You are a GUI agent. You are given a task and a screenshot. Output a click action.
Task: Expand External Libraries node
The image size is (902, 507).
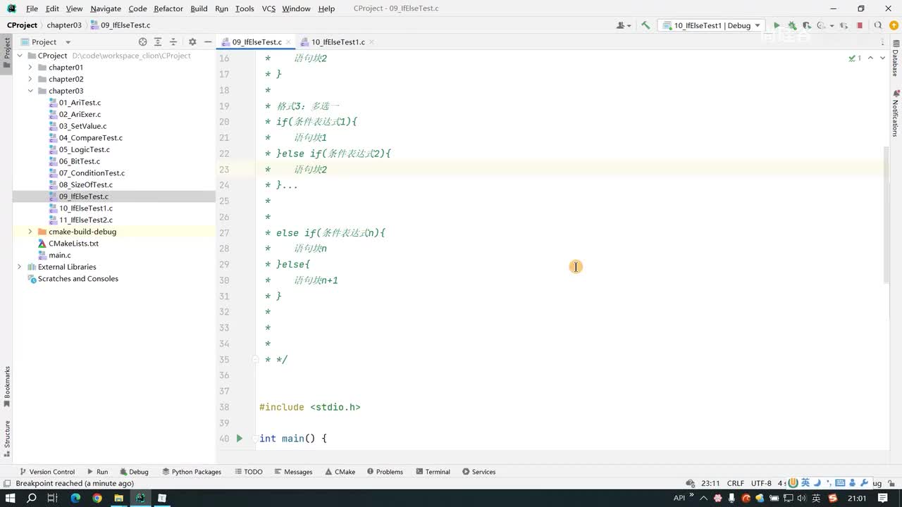20,267
